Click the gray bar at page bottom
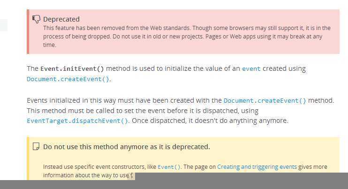This screenshot has width=348, height=189. tap(174, 185)
